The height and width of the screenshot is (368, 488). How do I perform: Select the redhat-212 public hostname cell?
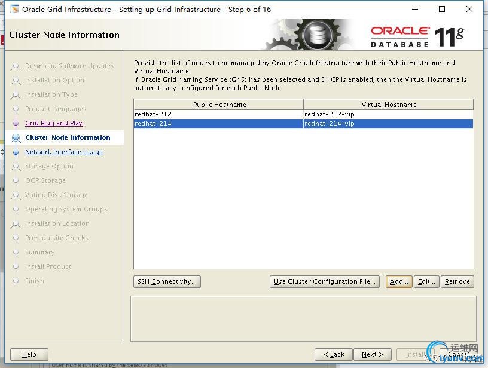pos(218,114)
